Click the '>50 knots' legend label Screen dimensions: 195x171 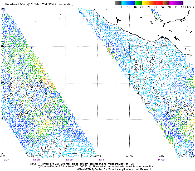click(x=187, y=7)
